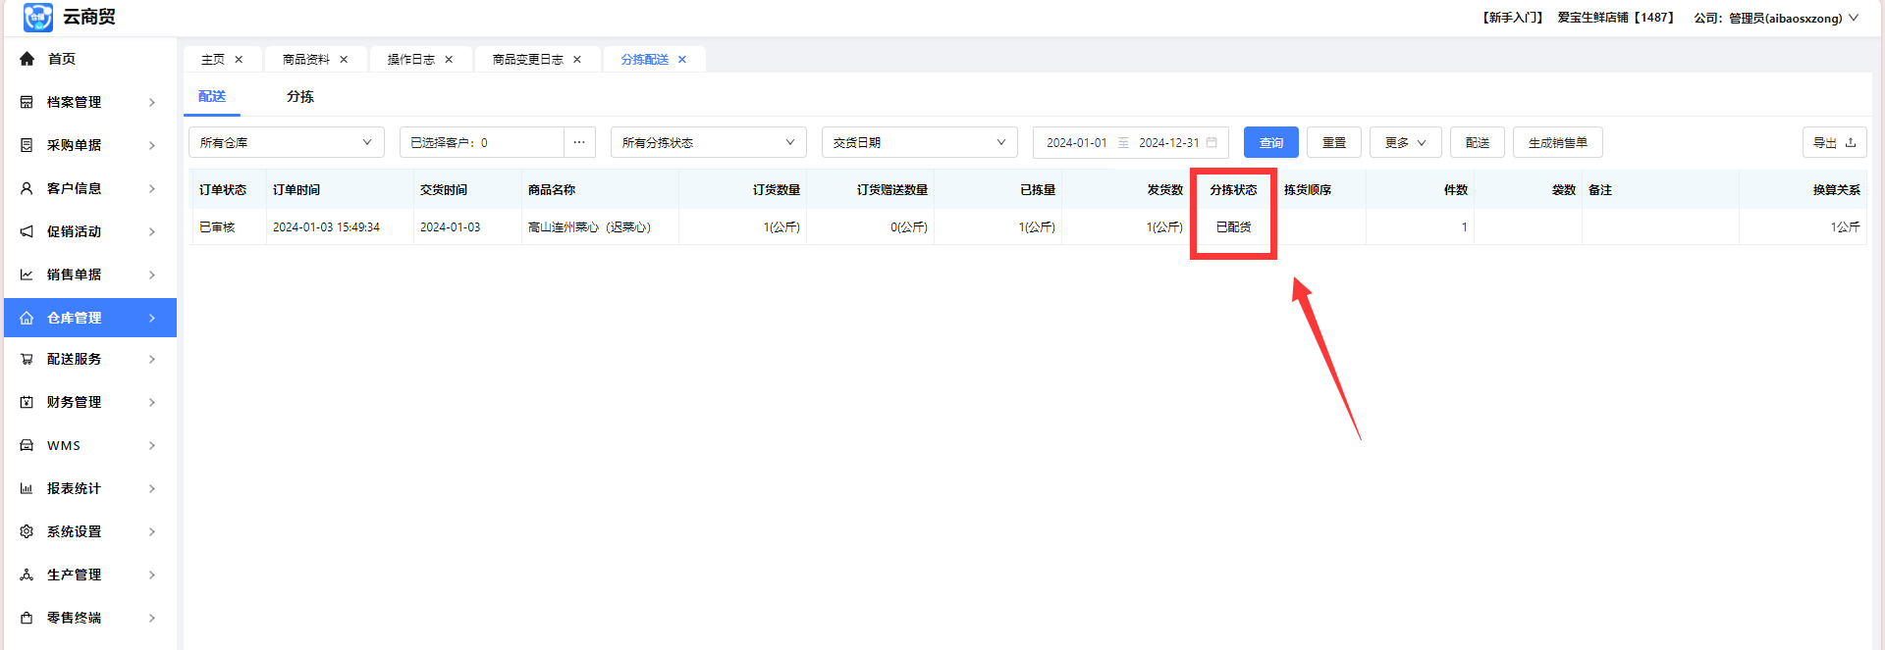1885x650 pixels.
Task: Click the 2024-01-01 start date field
Action: click(x=1076, y=143)
